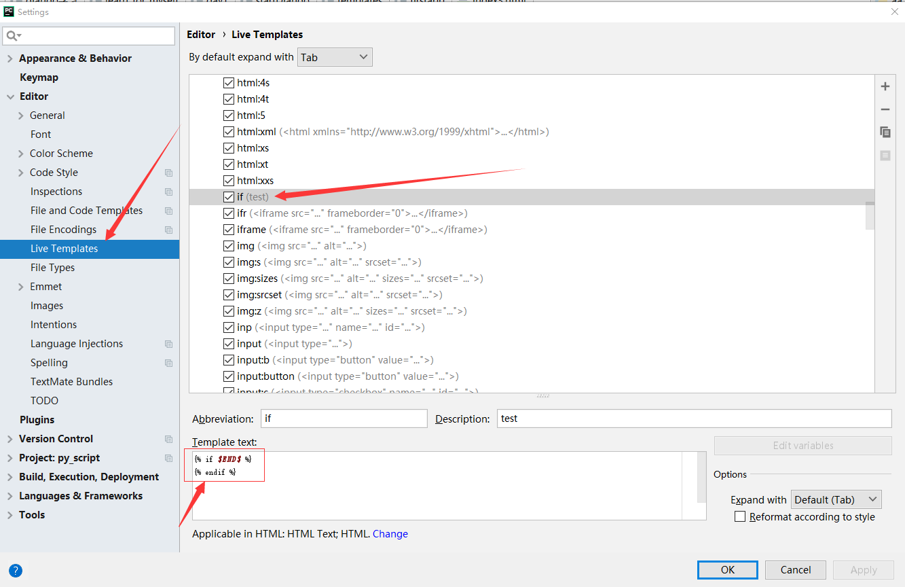The image size is (905, 587).
Task: Select the img:z template row
Action: tap(531, 311)
